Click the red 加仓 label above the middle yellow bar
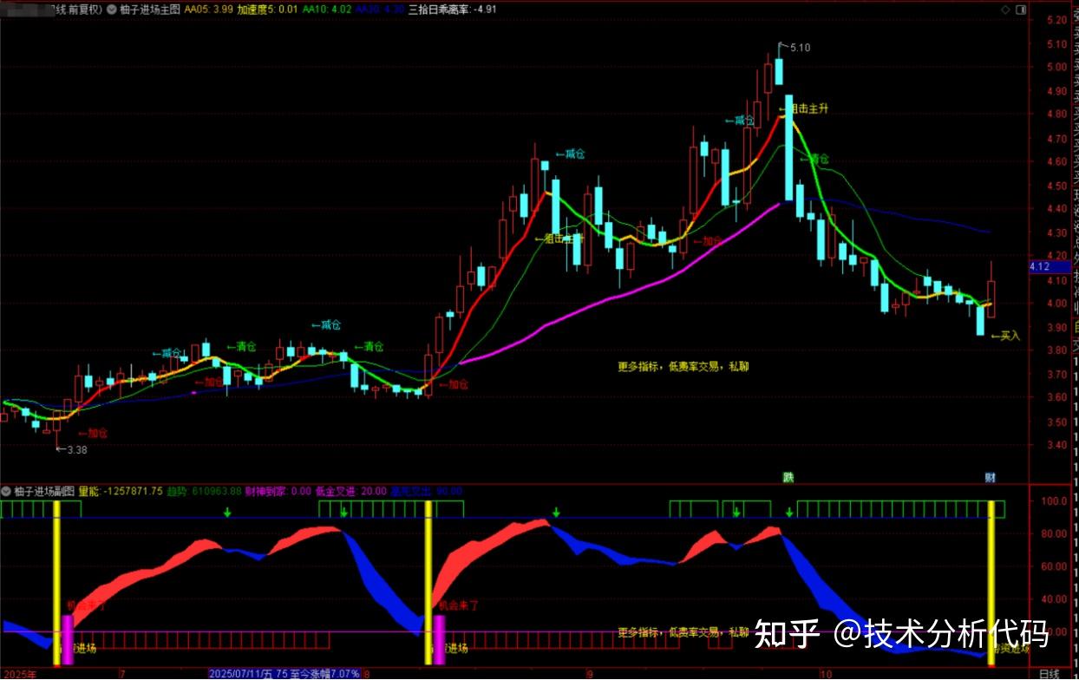This screenshot has width=1079, height=680. click(x=454, y=384)
